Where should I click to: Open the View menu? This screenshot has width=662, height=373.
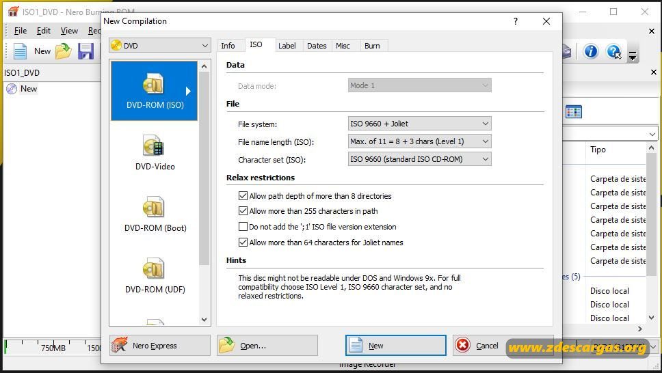[69, 30]
